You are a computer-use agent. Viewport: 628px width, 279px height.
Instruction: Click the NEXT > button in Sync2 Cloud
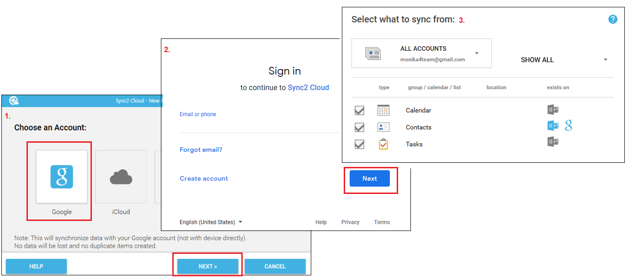(x=208, y=266)
